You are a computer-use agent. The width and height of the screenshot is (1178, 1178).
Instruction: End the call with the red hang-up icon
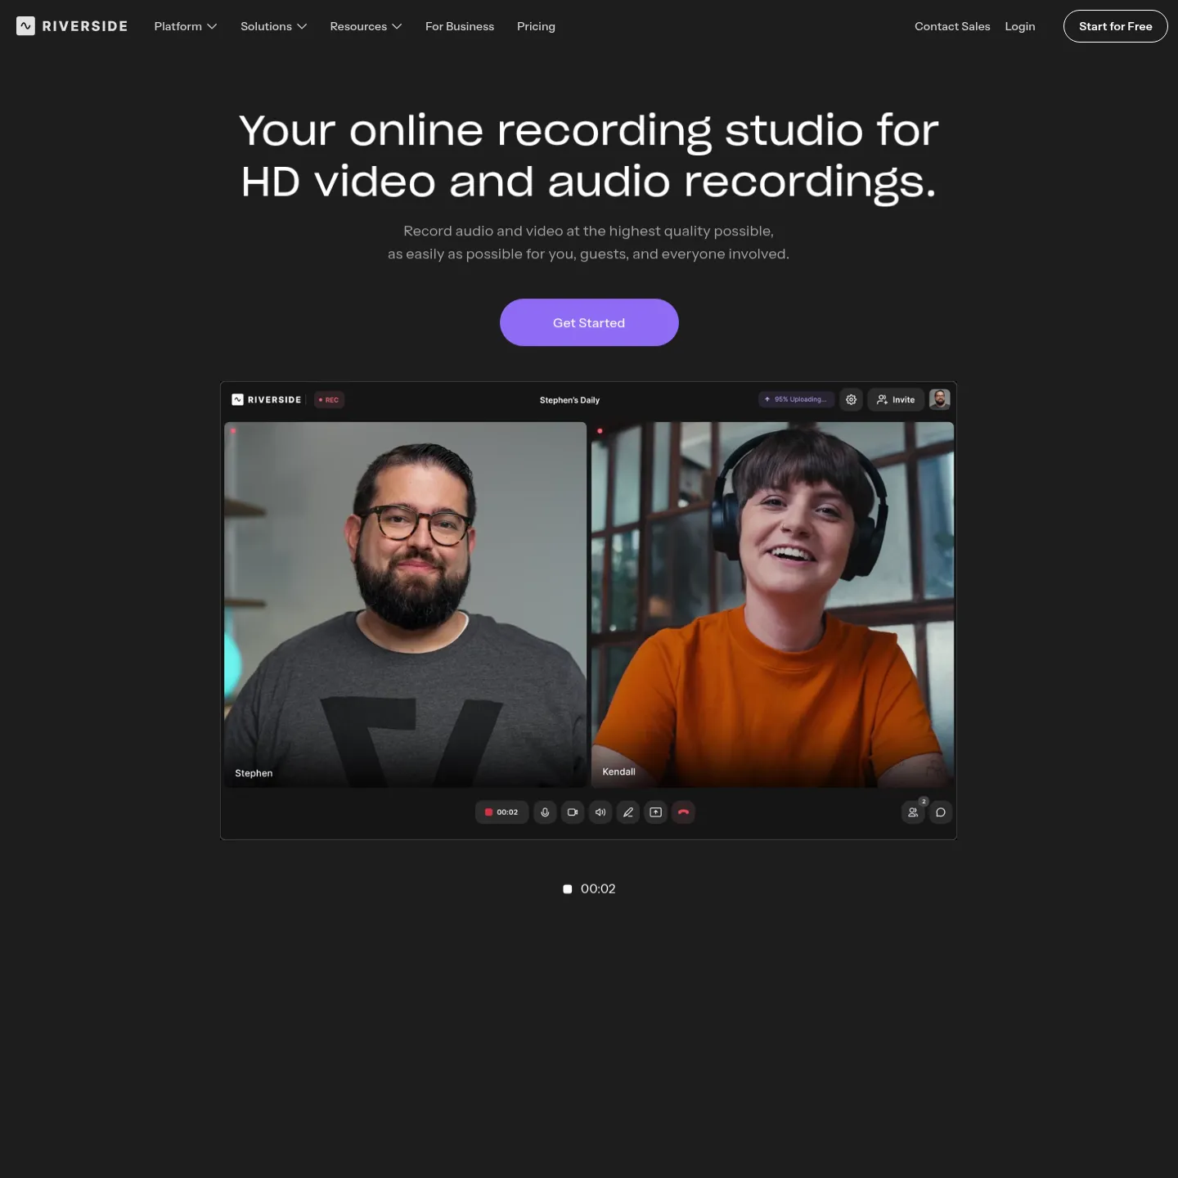[x=683, y=812]
